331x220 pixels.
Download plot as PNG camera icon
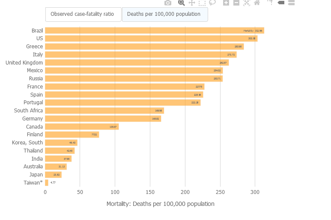168,3
